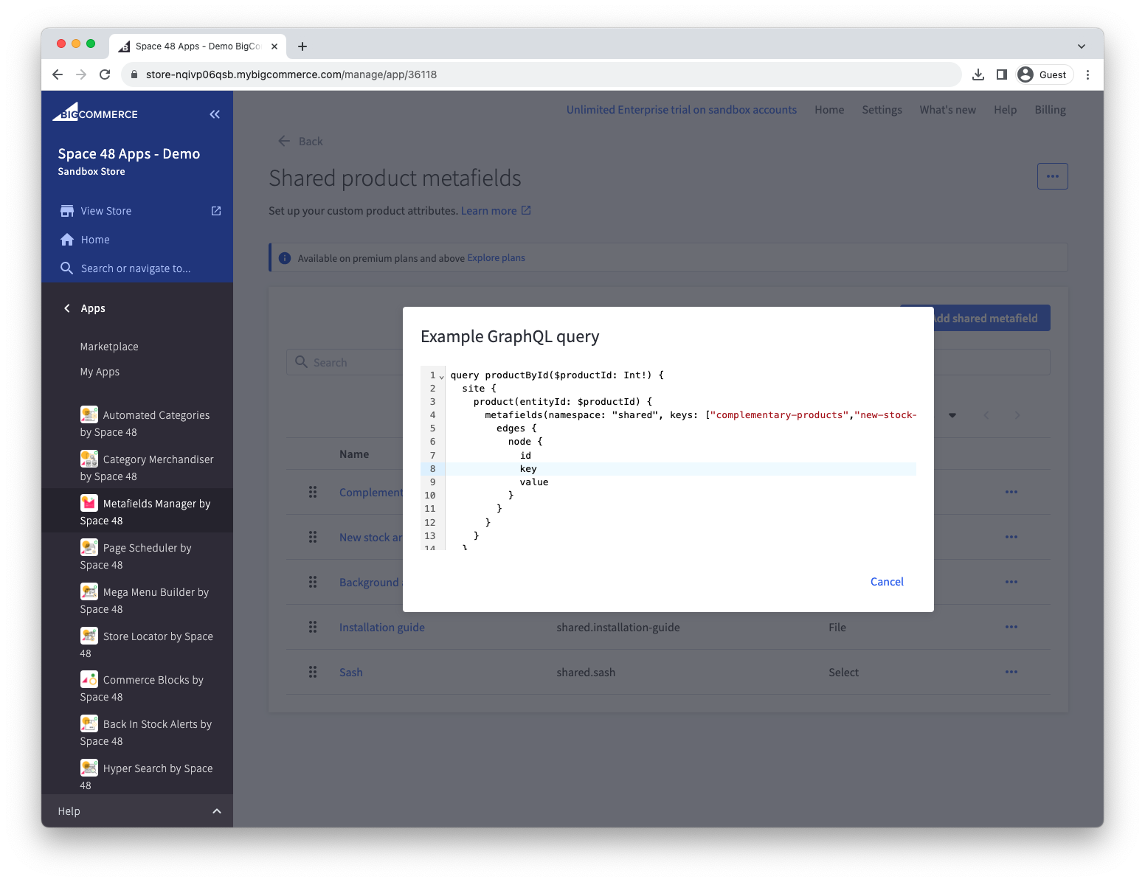Open the Installation guide metafield
This screenshot has height=882, width=1145.
(382, 627)
